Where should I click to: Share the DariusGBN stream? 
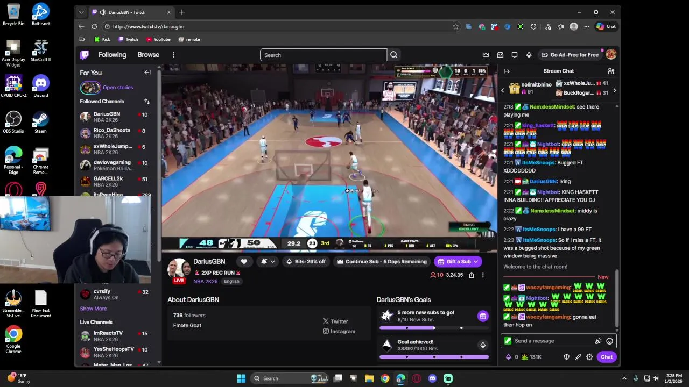472,275
